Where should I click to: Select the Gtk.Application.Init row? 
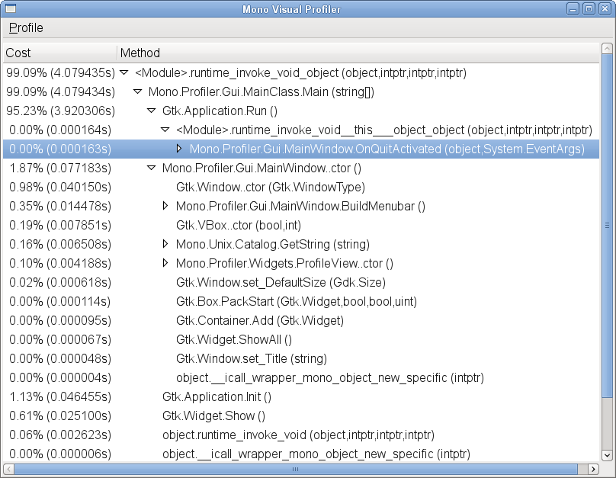coord(217,397)
